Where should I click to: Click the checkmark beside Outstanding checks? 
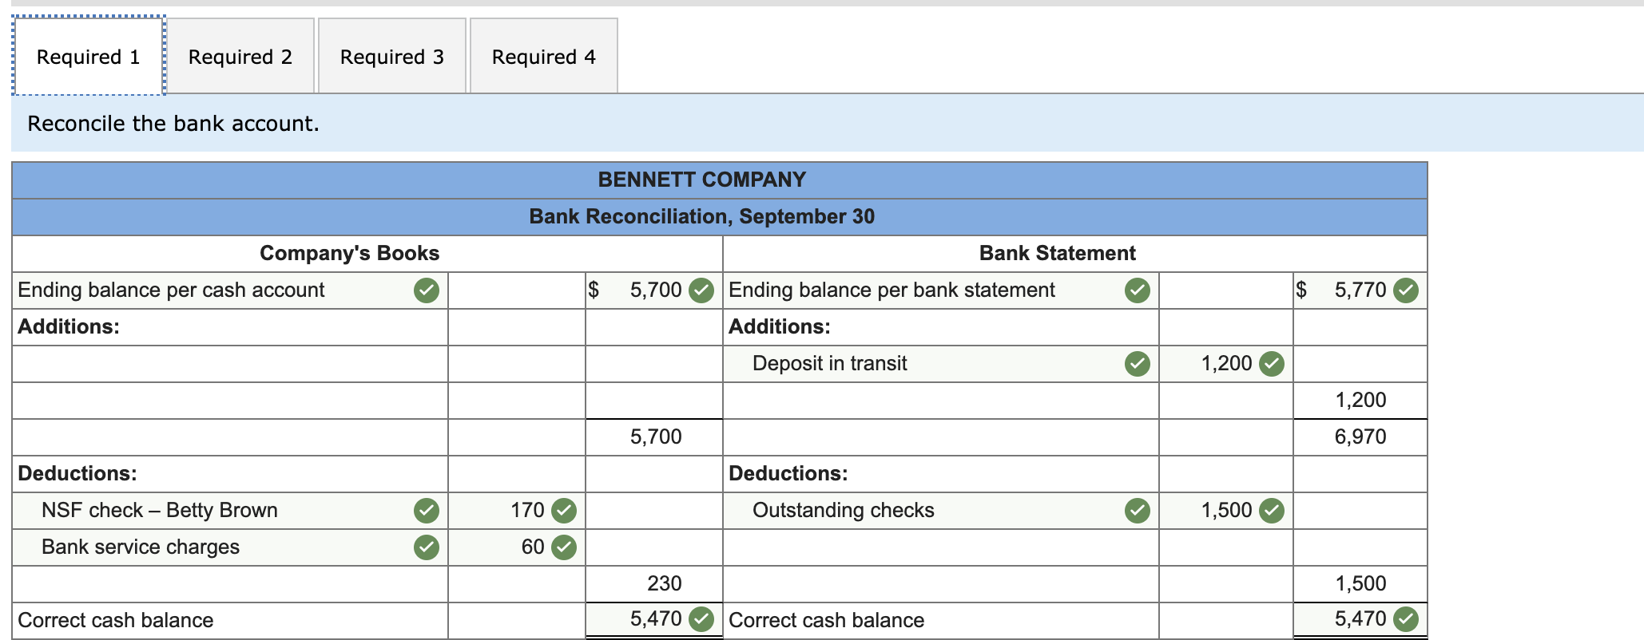[1136, 510]
